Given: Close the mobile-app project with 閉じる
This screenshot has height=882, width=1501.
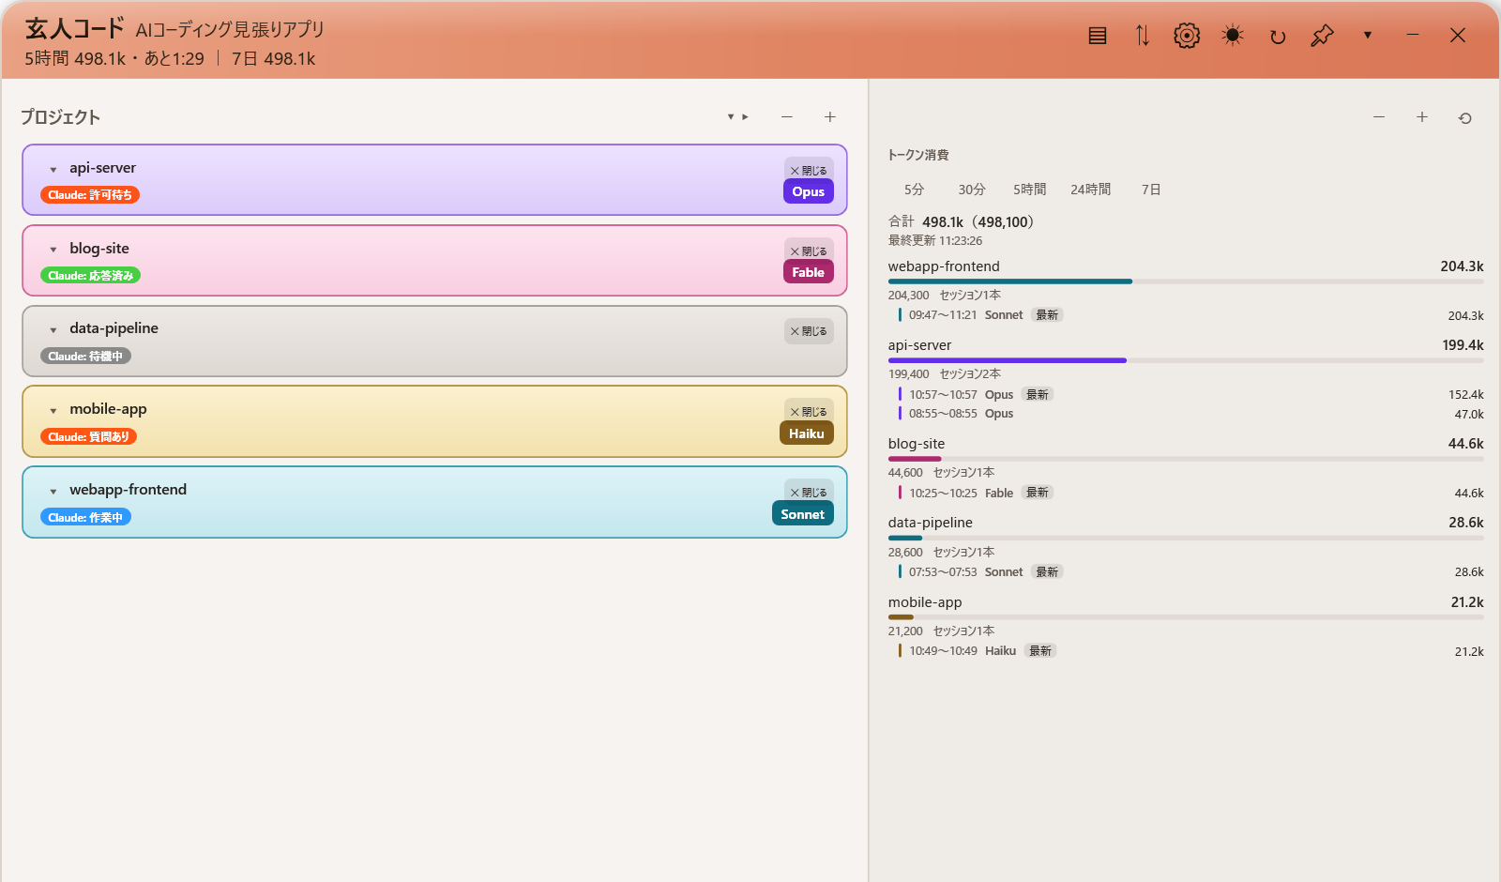Looking at the screenshot, I should pyautogui.click(x=809, y=412).
